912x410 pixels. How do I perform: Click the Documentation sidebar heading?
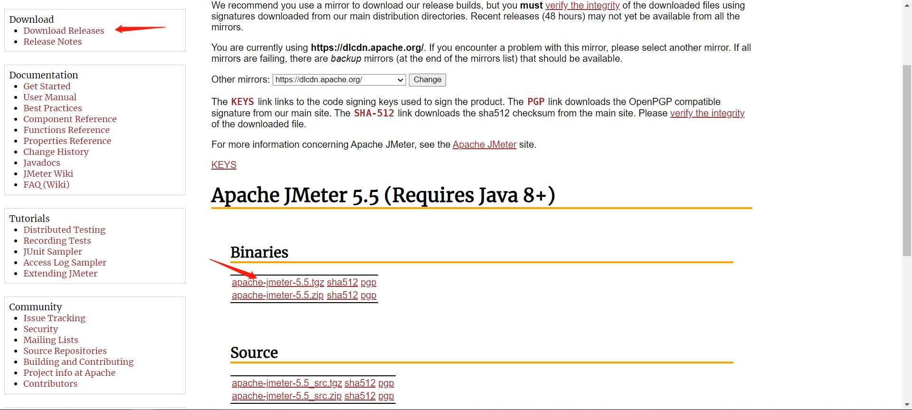point(44,75)
